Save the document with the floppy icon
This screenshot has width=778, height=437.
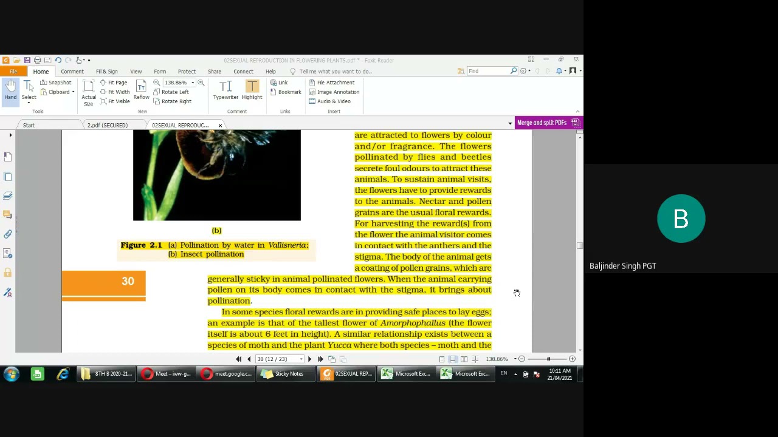(27, 60)
